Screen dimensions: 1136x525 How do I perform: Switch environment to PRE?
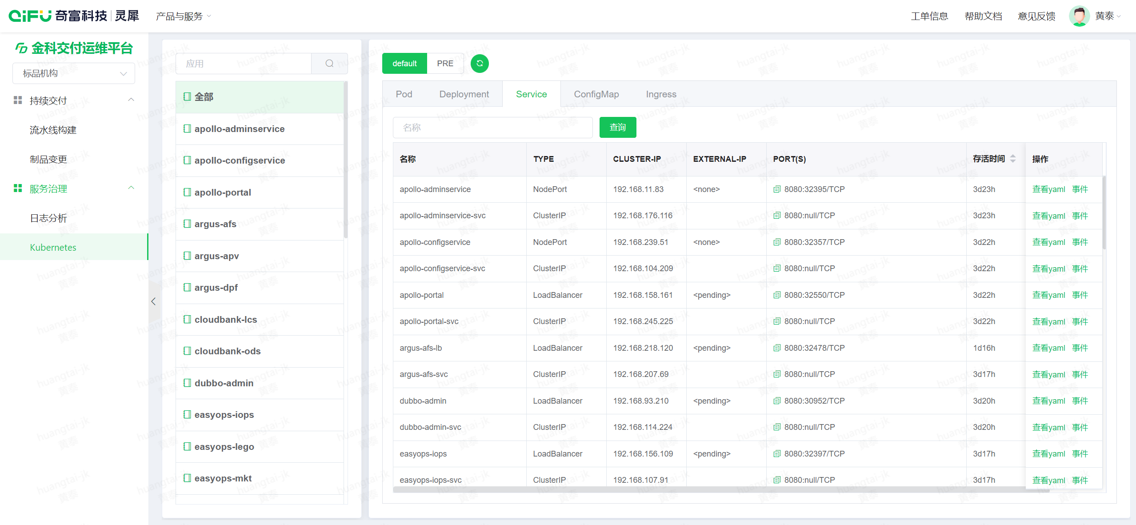[445, 64]
